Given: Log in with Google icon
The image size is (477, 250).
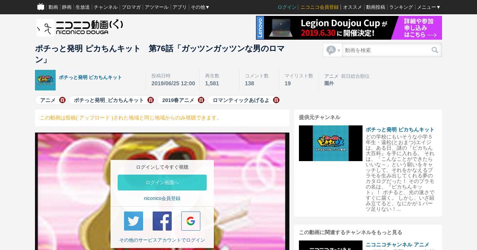Looking at the screenshot, I should (x=191, y=221).
